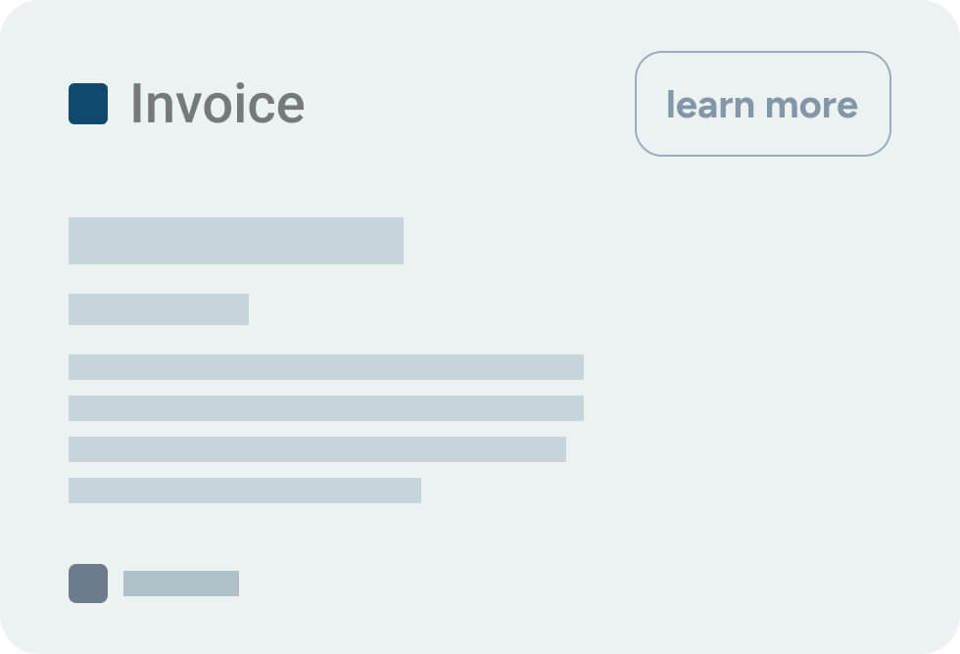Click the learn more button
The width and height of the screenshot is (960, 654).
coord(763,104)
